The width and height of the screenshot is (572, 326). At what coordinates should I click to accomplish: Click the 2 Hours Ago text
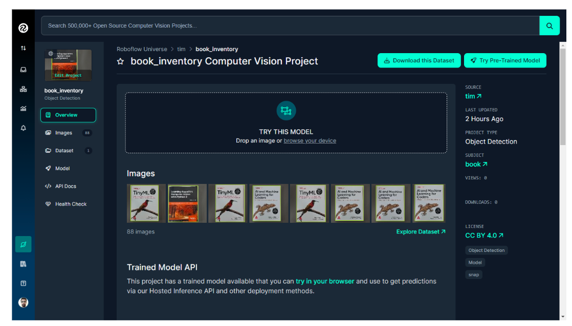484,119
